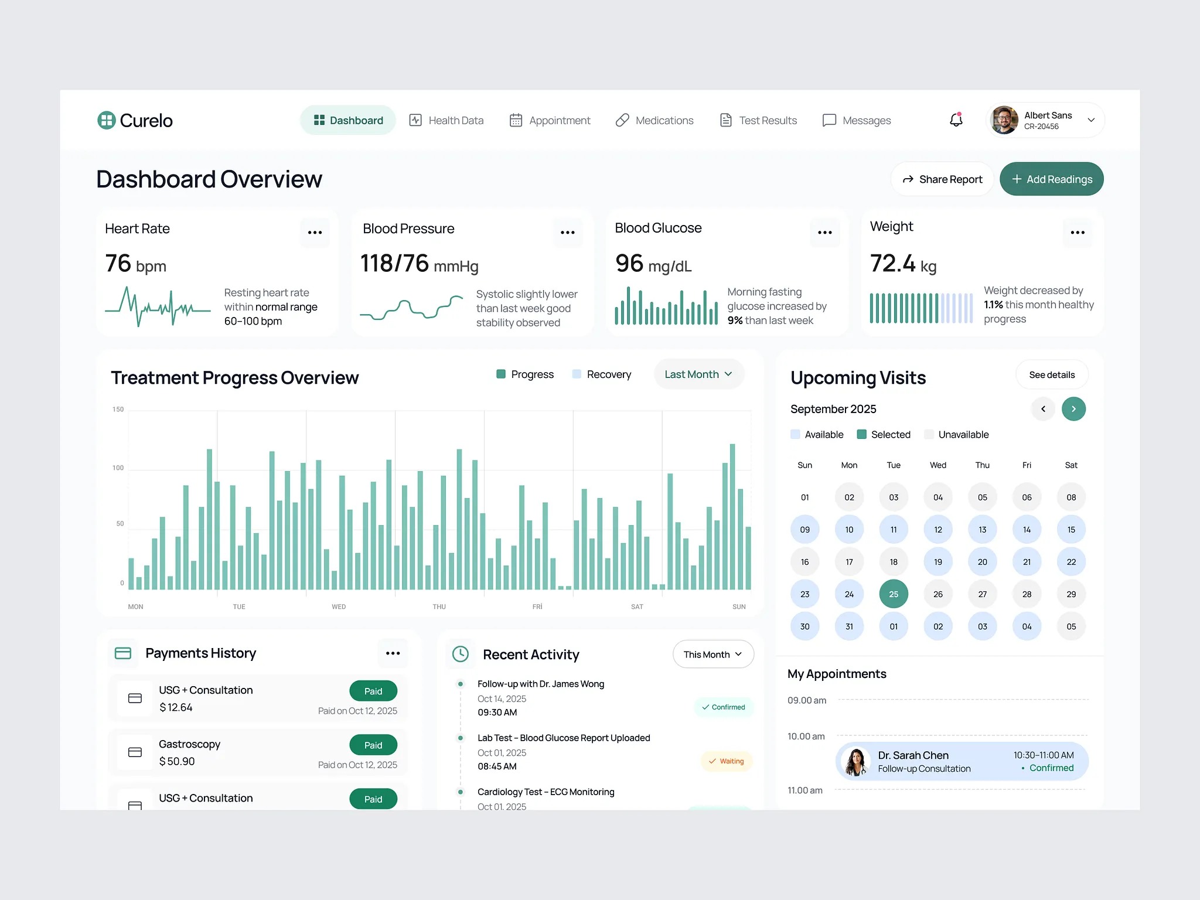Click the Share Report button
The height and width of the screenshot is (900, 1200).
point(942,179)
